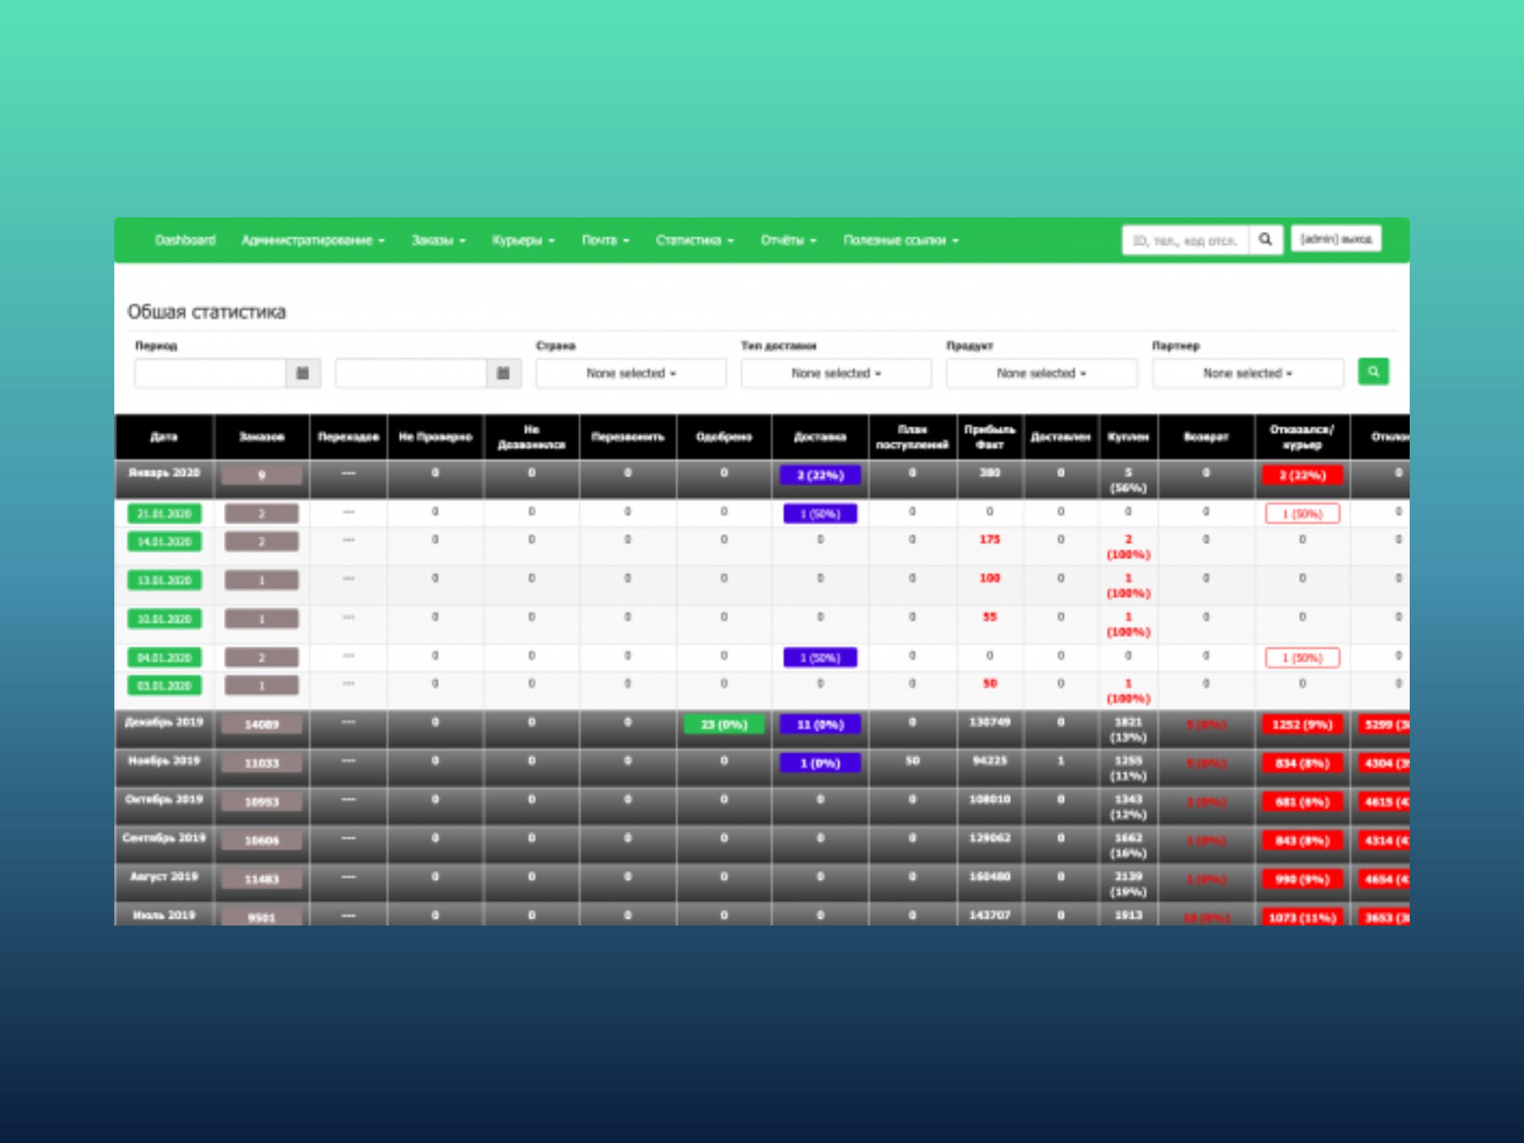Click the Возврат column header
This screenshot has width=1524, height=1143.
(x=1206, y=437)
